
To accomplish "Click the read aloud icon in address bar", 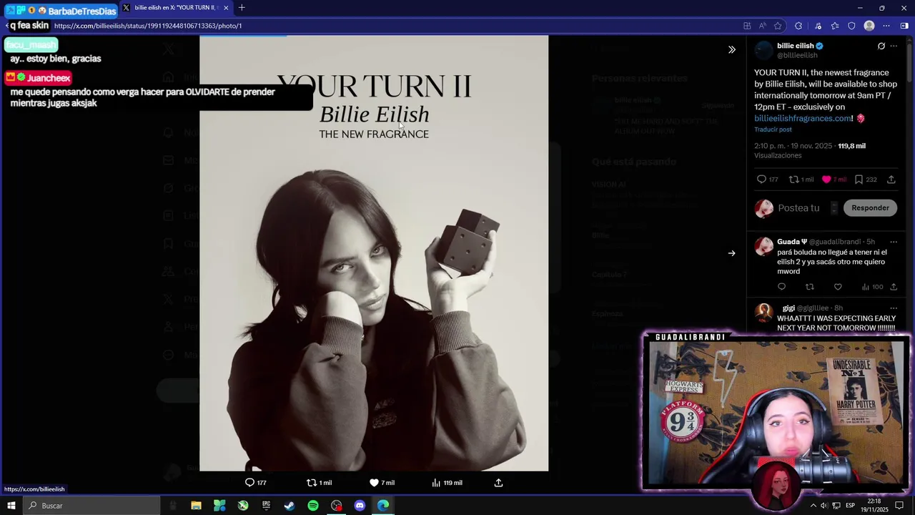I will pyautogui.click(x=762, y=26).
